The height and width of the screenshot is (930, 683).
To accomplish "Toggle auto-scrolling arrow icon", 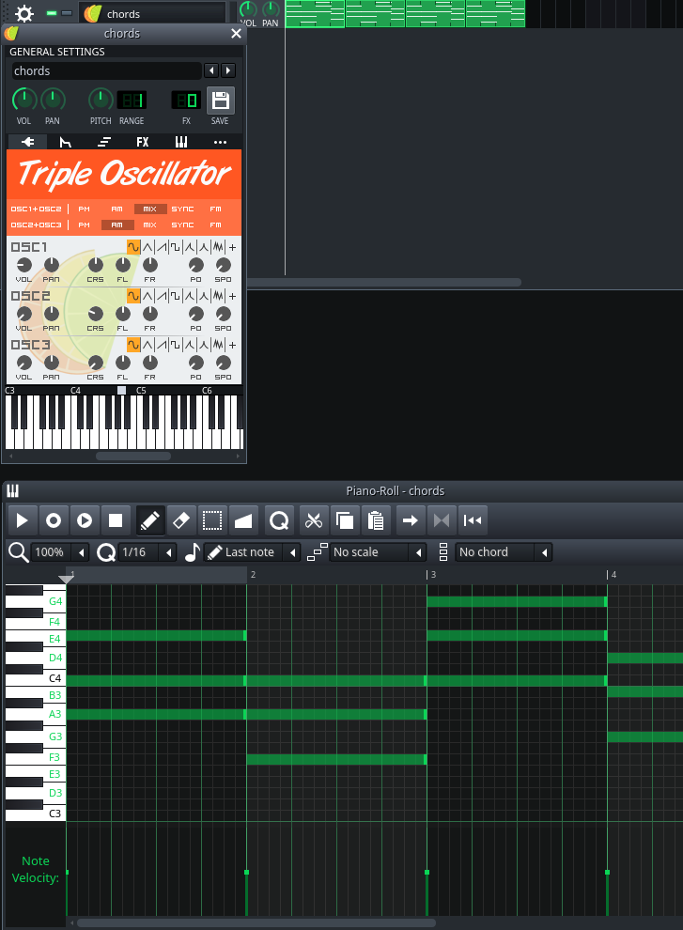I will tap(410, 520).
